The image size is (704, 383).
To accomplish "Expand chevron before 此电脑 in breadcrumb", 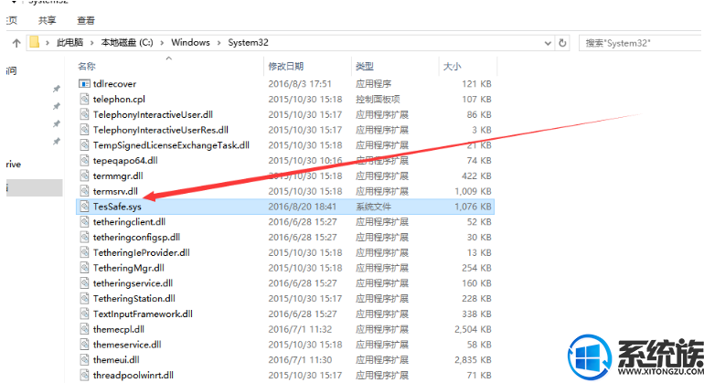I will click(x=48, y=43).
